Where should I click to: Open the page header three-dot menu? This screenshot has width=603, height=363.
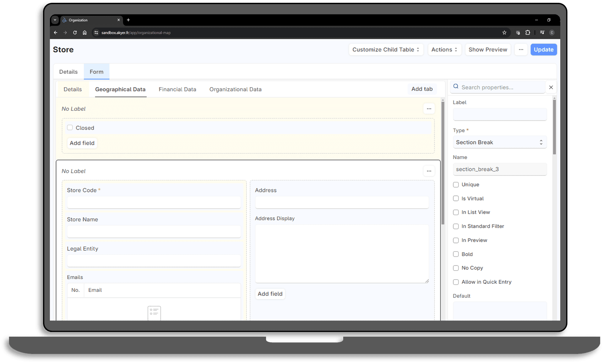click(x=521, y=50)
